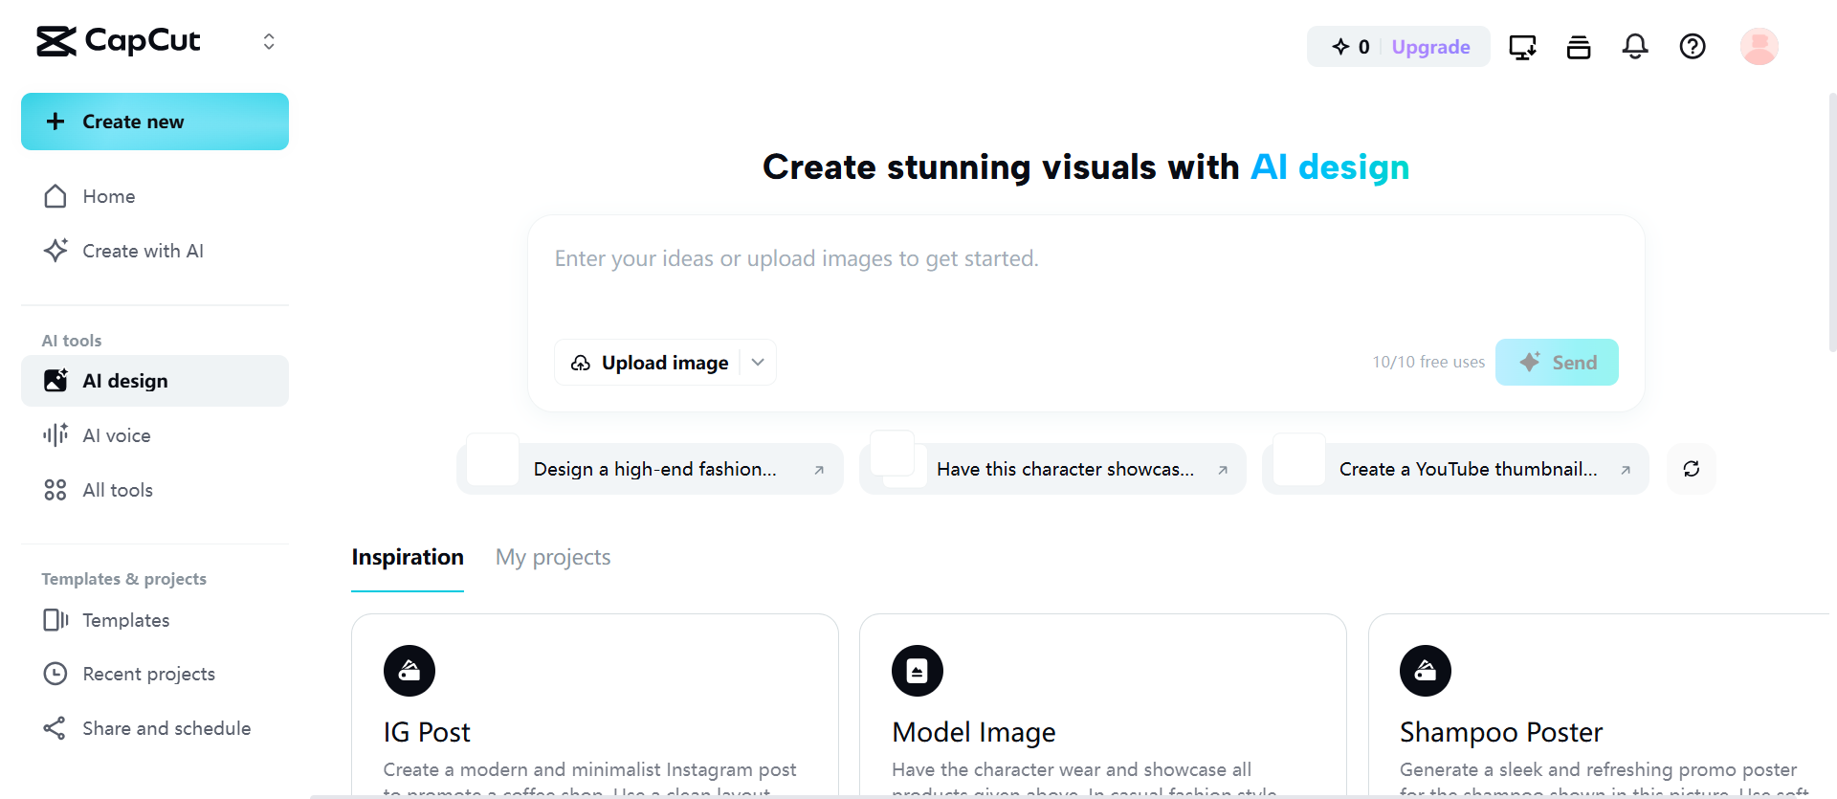Click the Upgrade link
This screenshot has height=799, width=1837.
(x=1430, y=47)
